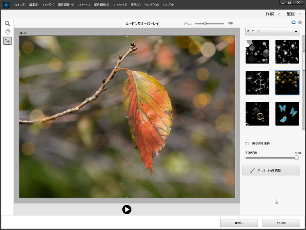Choose the blue butterflies overlay thumbnail
The height and width of the screenshot is (230, 306).
coord(287,113)
